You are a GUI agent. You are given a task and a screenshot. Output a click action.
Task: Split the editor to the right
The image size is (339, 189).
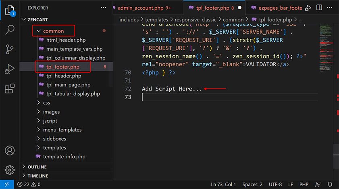[319, 8]
